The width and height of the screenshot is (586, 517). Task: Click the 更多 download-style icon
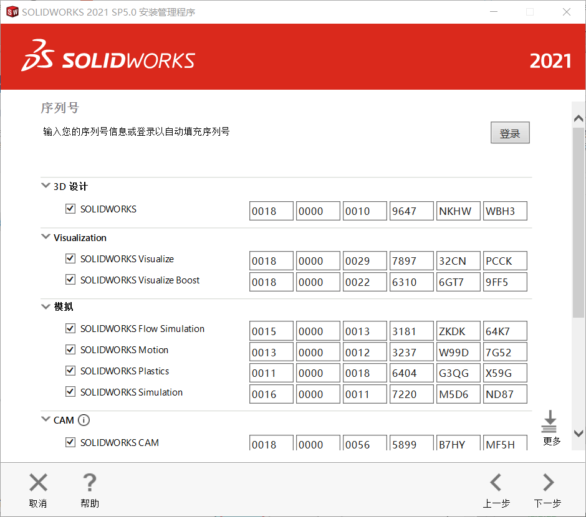click(x=549, y=422)
